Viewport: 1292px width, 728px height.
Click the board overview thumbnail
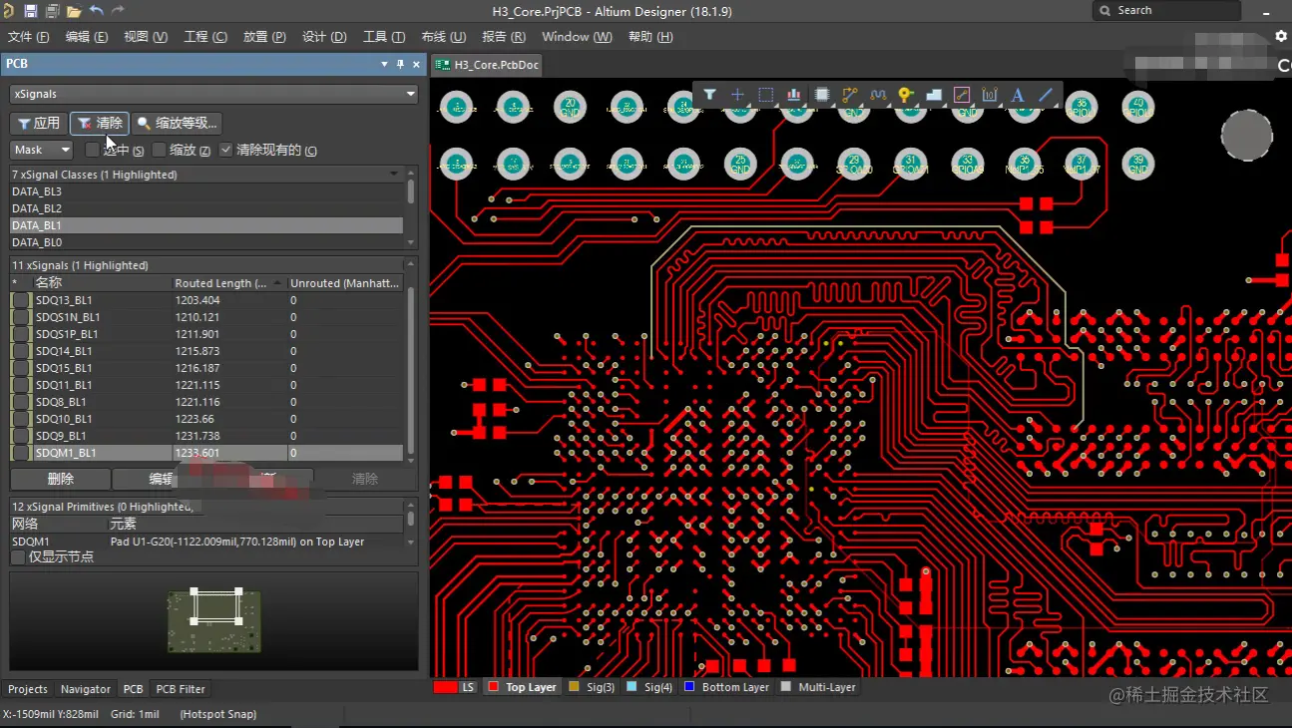(215, 621)
